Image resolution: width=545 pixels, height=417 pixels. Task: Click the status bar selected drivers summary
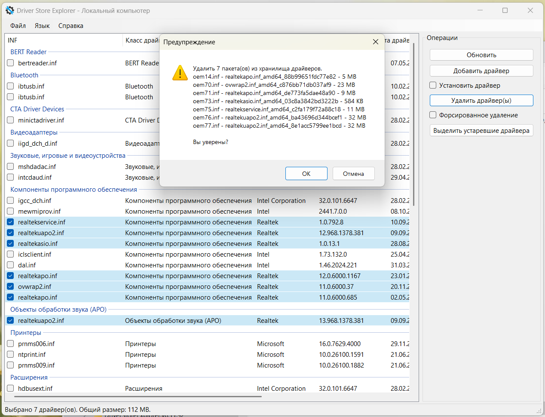(x=78, y=410)
